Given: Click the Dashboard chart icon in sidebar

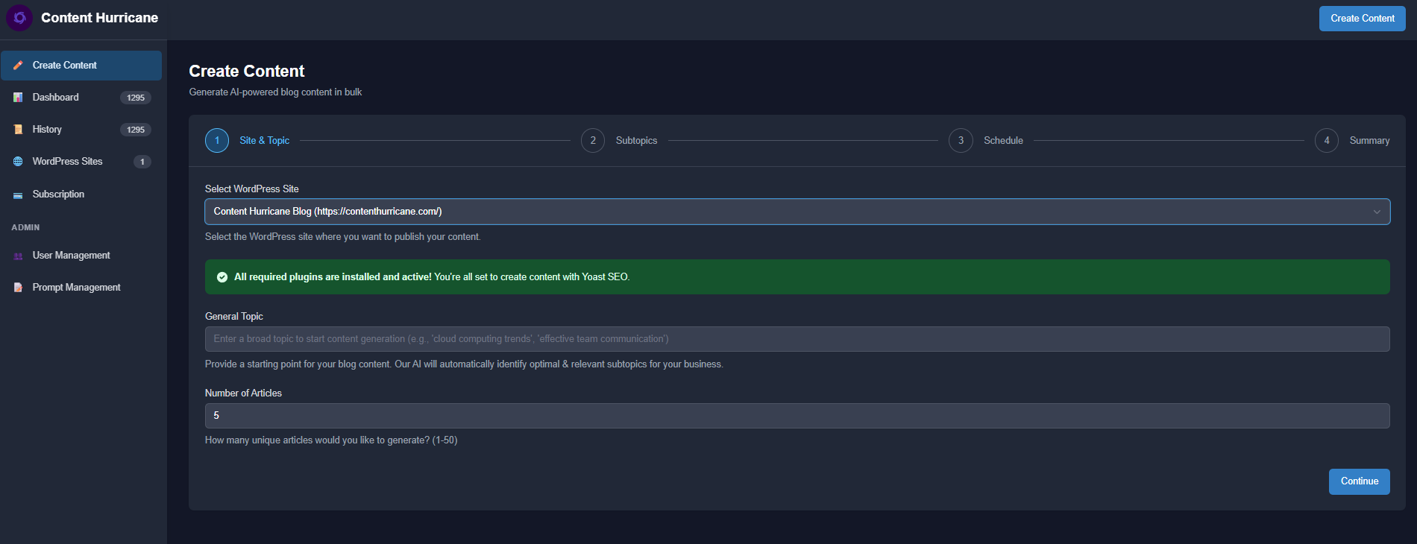Looking at the screenshot, I should click(18, 98).
